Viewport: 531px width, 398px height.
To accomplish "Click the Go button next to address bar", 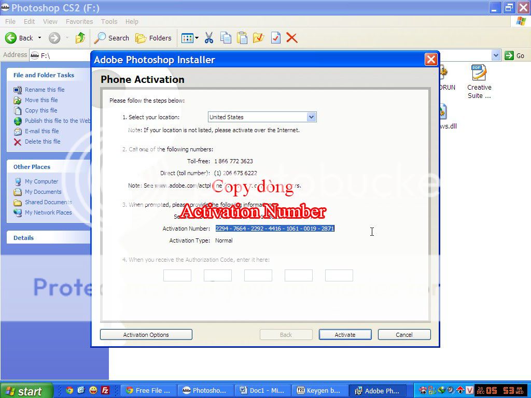I will 514,55.
